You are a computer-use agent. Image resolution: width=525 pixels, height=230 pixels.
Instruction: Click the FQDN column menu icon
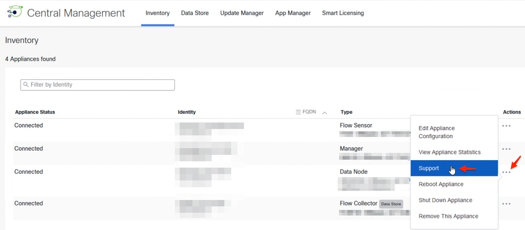[298, 112]
